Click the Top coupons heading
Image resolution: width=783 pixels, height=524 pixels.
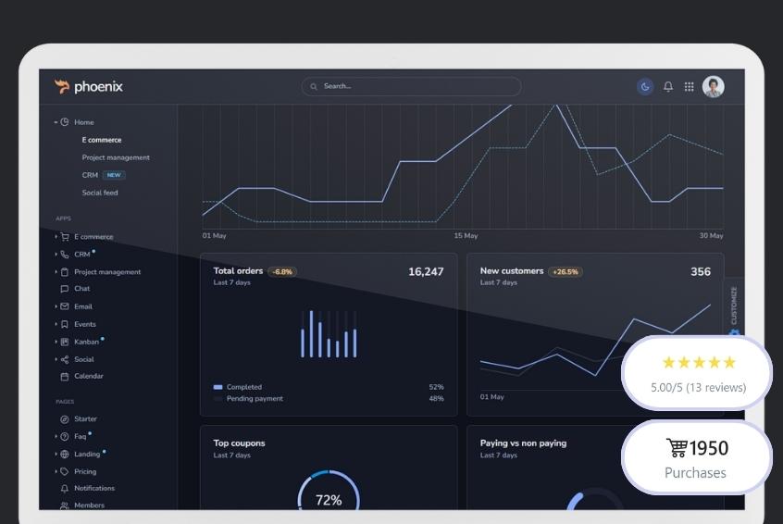click(x=239, y=443)
